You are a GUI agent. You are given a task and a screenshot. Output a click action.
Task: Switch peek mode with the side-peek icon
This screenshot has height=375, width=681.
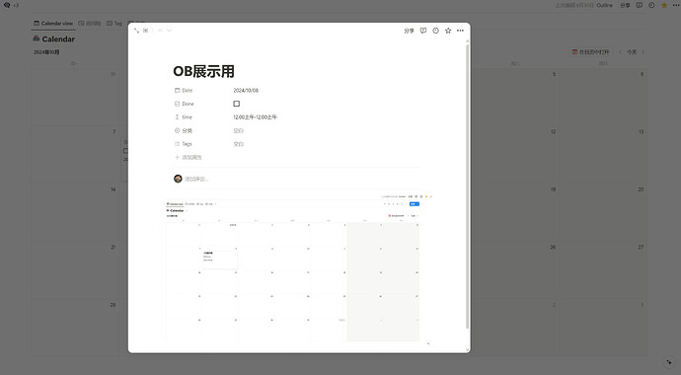click(145, 31)
